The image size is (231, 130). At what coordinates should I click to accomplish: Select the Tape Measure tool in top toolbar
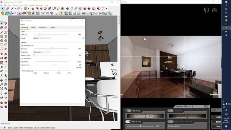click(x=55, y=9)
